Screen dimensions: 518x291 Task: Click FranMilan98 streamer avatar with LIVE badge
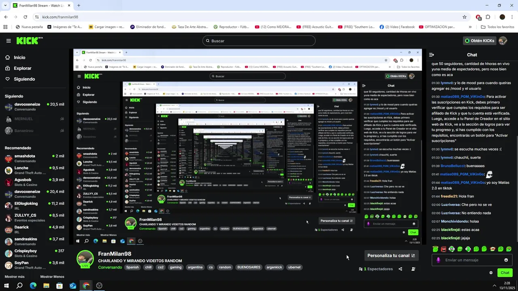[85, 259]
